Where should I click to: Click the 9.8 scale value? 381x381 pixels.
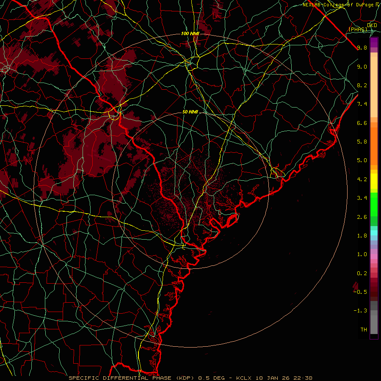click(362, 47)
